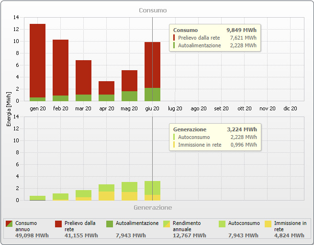Click the 9,849 MWh Consumo tooltip value
The width and height of the screenshot is (314, 245).
click(242, 30)
